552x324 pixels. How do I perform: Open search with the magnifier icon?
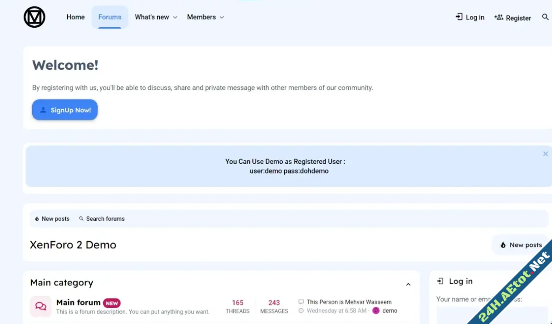pyautogui.click(x=545, y=17)
